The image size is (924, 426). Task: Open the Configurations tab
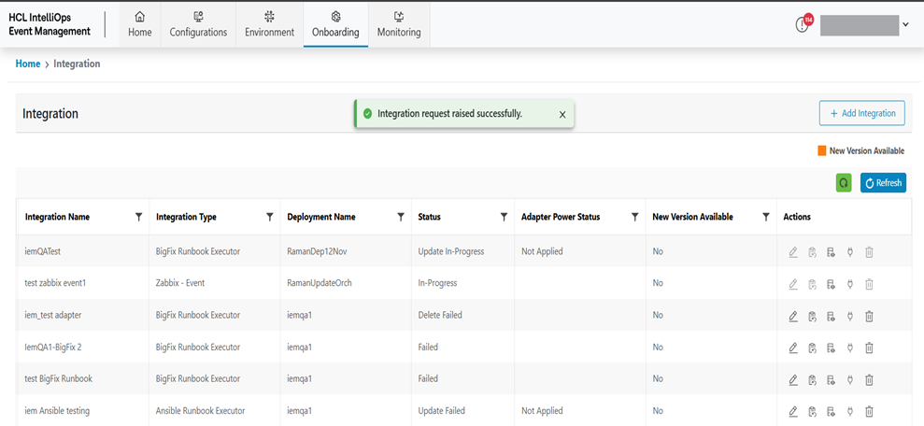click(198, 24)
